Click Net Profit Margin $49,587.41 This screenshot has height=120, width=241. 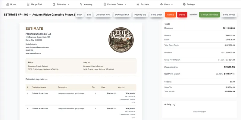230,74
